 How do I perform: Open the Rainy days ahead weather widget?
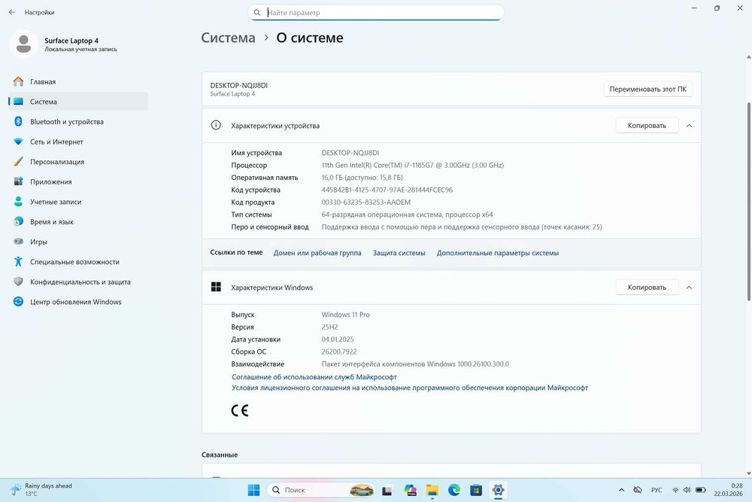(41, 490)
